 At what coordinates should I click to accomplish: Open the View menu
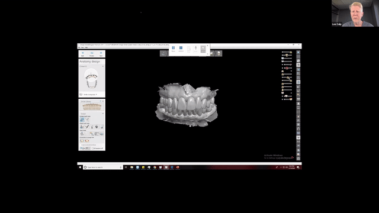(82, 47)
